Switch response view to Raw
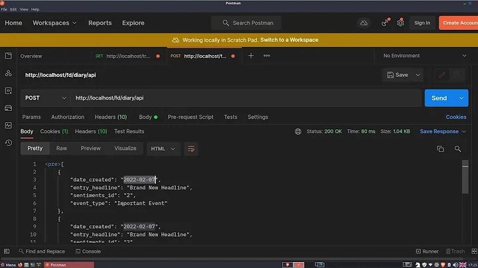 (x=62, y=149)
